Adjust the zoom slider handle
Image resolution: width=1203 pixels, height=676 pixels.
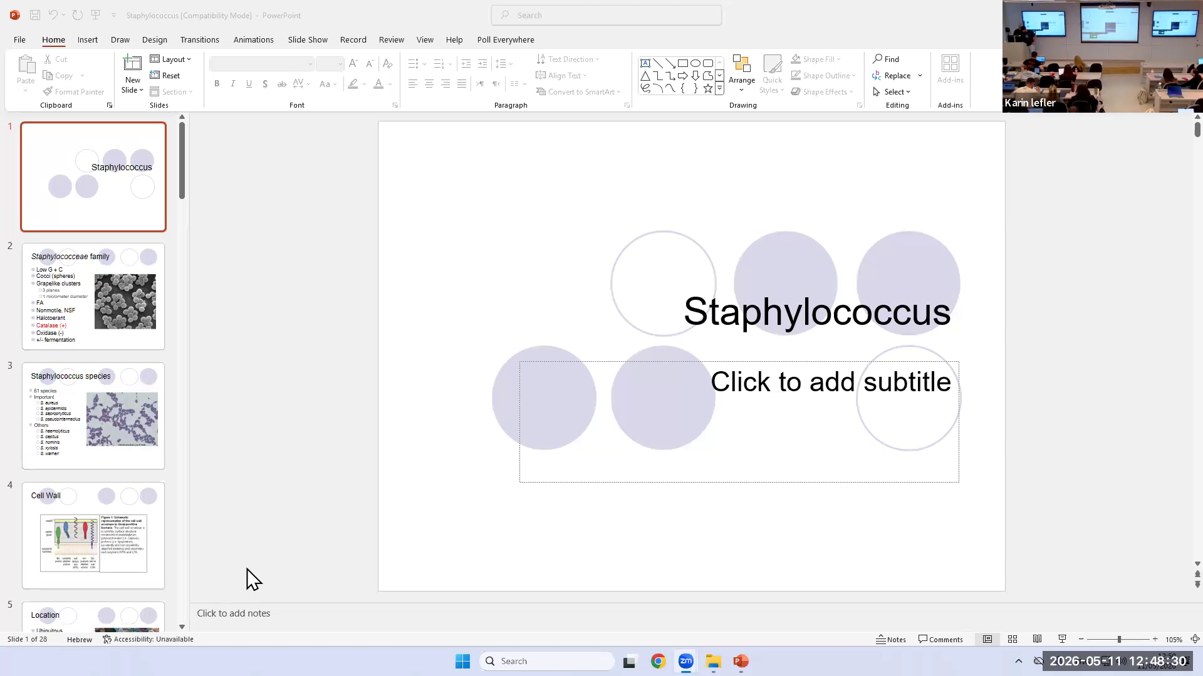point(1119,639)
